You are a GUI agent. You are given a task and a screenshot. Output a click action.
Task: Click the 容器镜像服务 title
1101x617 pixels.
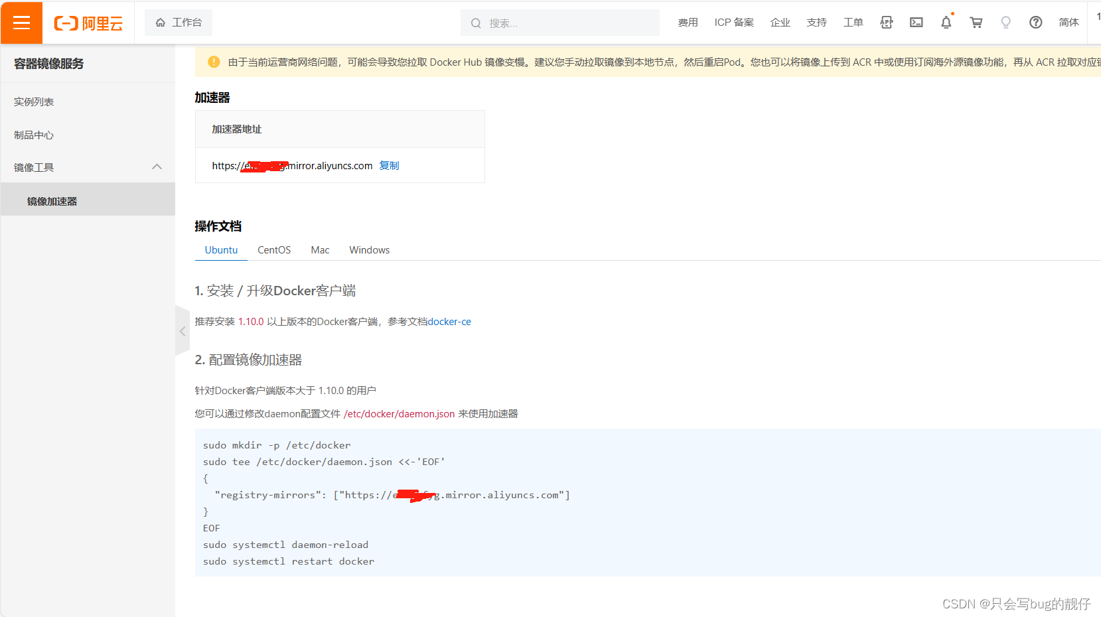pos(49,64)
